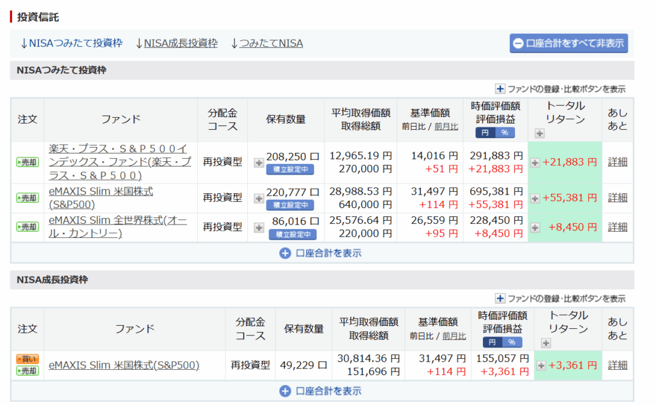
Task: Click 売却 icon for eMAXIS Slim 全世界株式 row
Action: click(x=27, y=227)
